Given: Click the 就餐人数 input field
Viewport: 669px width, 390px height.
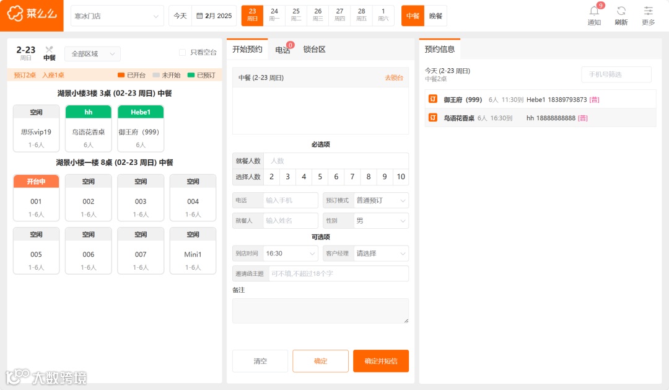Looking at the screenshot, I should pyautogui.click(x=336, y=161).
